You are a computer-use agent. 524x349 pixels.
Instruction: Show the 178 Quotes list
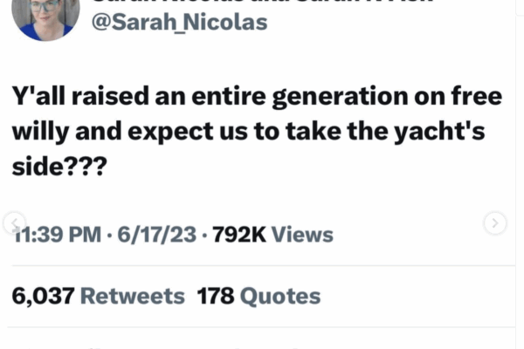[259, 297]
